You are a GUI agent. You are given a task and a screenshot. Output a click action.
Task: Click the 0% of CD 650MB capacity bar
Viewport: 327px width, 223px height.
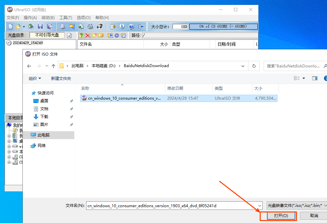[x=223, y=27]
